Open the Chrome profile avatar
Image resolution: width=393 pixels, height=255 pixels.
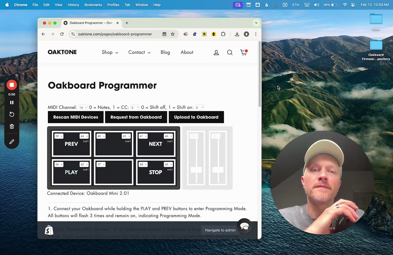coord(246,34)
